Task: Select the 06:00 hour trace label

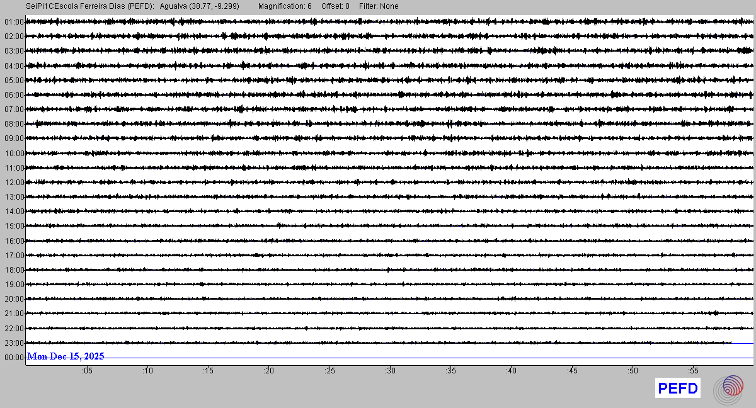Action: tap(13, 95)
